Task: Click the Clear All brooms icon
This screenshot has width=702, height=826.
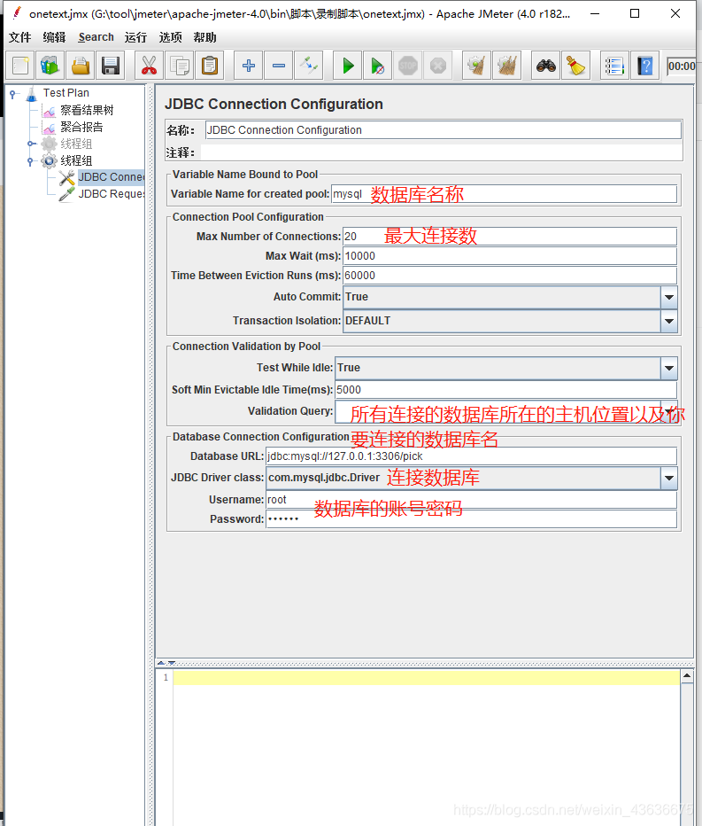Action: click(x=506, y=66)
